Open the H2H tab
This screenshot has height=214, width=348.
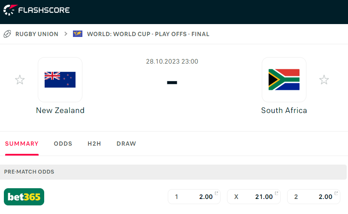tap(94, 144)
